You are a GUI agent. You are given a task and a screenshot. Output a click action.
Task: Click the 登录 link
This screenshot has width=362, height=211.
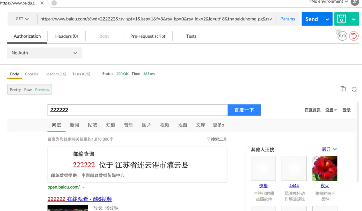point(347,110)
